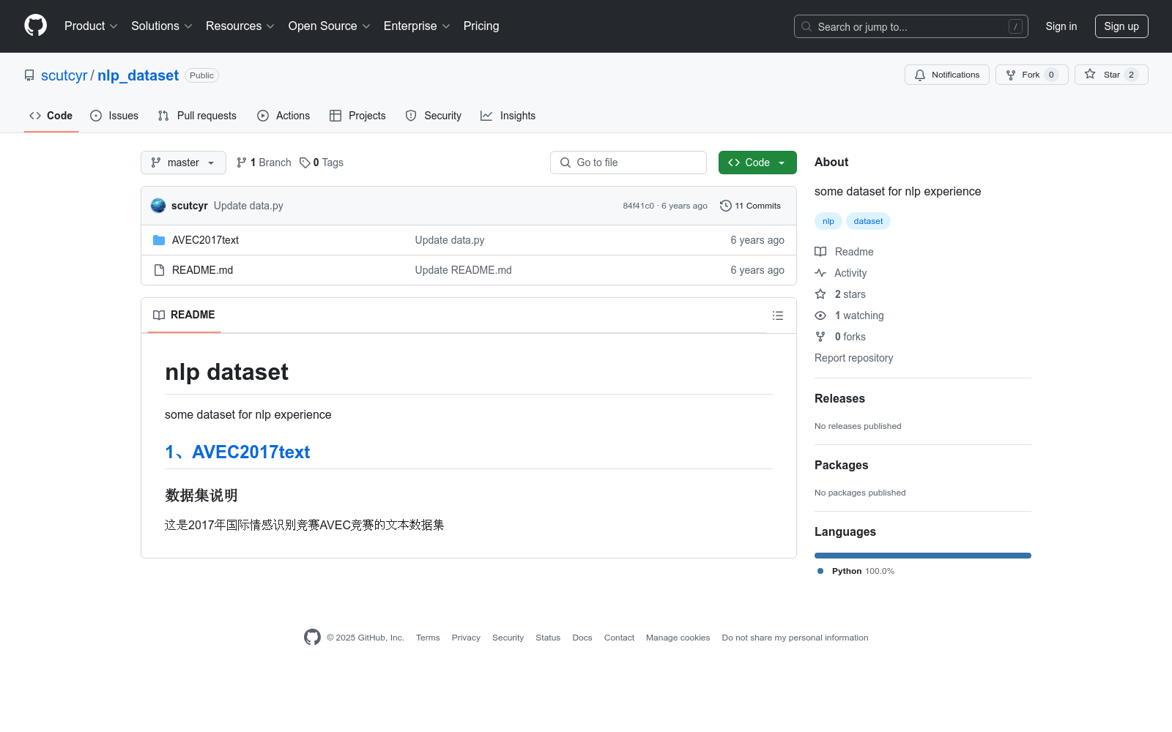Click the pulse icon beside Activity
Viewport: 1172px width, 732px height.
tap(820, 273)
